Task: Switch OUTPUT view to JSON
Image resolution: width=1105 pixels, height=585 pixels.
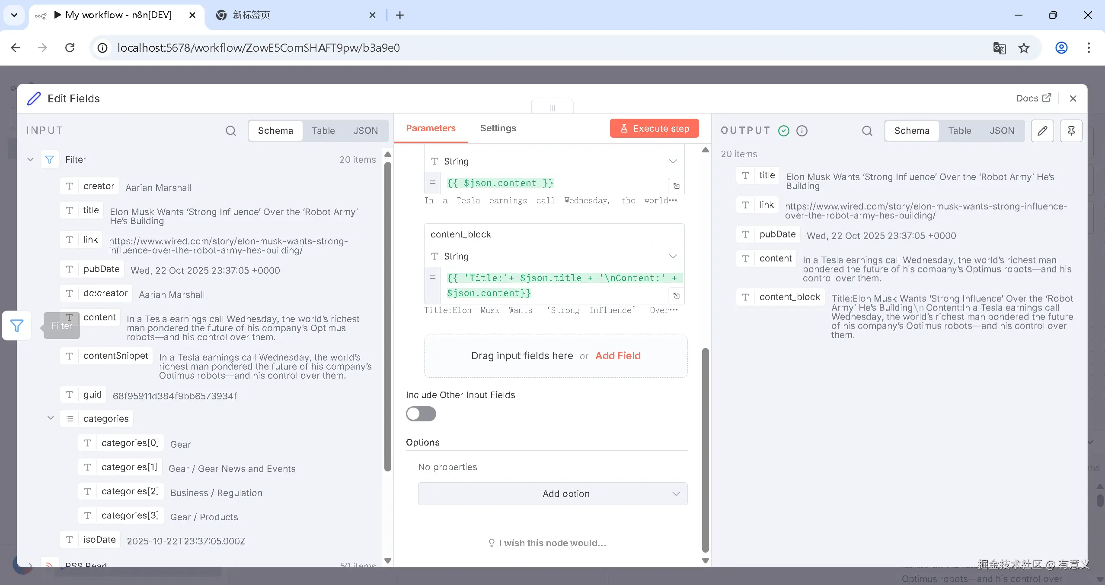Action: click(1001, 131)
